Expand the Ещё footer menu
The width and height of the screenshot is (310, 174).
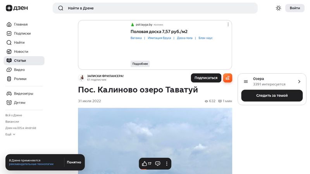coord(10,134)
